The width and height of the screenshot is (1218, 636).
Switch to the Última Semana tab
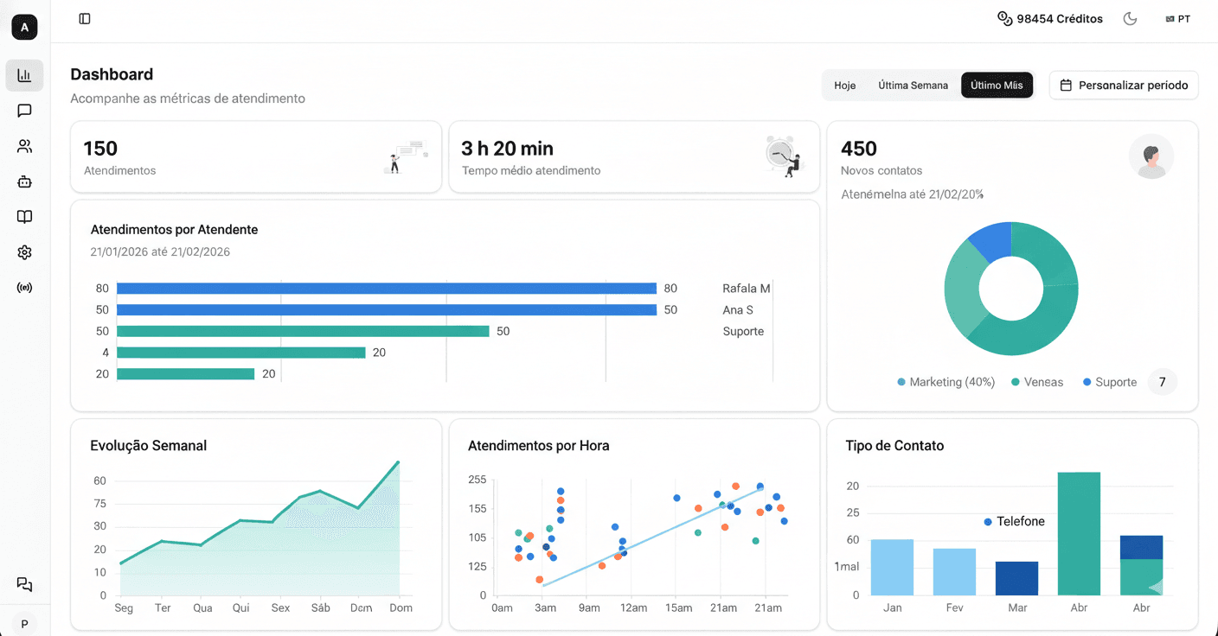point(913,86)
